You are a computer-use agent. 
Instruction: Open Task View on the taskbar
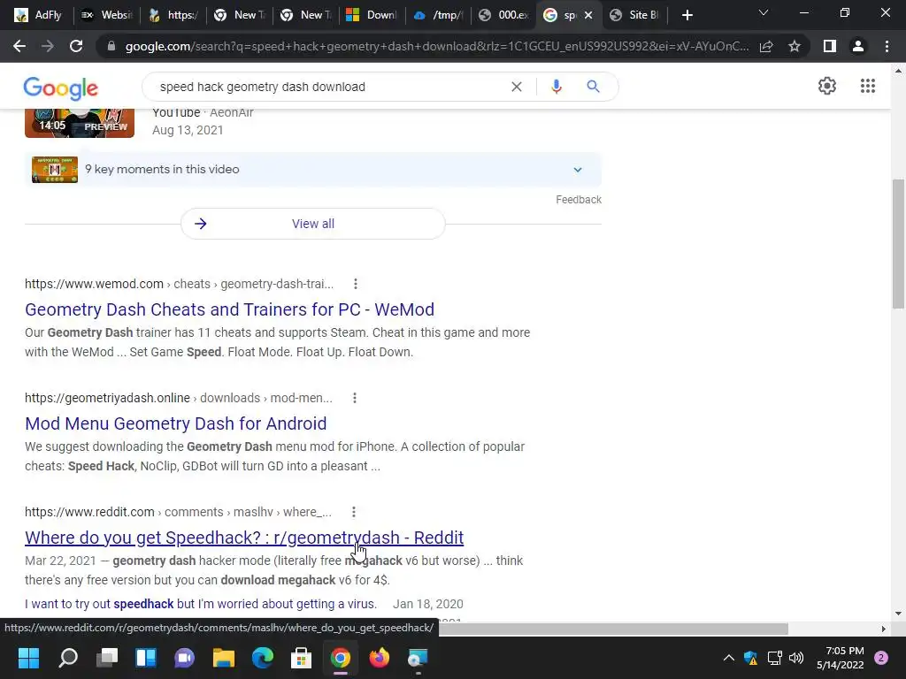(107, 658)
